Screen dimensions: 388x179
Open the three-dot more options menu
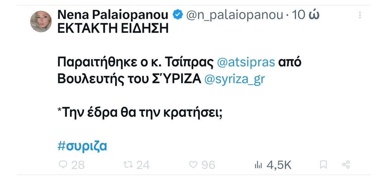(361, 15)
